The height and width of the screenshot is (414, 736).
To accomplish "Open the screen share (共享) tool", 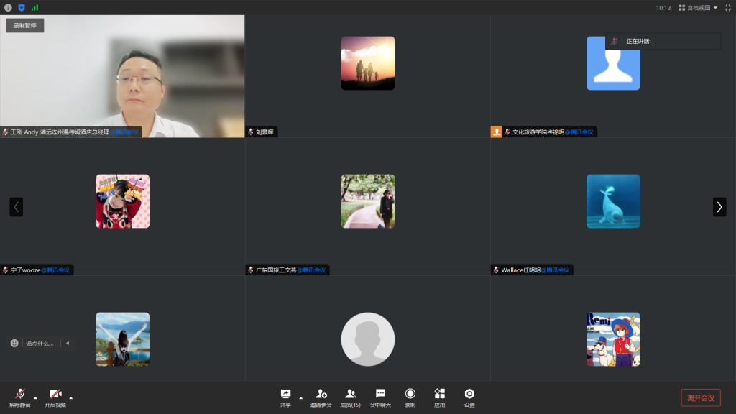I will [285, 396].
